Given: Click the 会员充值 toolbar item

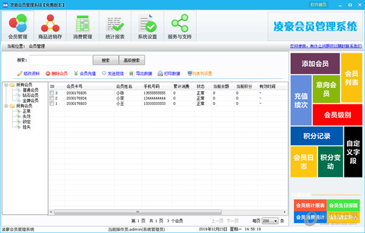Looking at the screenshot, I should pyautogui.click(x=85, y=73).
